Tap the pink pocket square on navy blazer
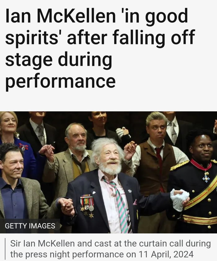217x261 pixels. 135,202
